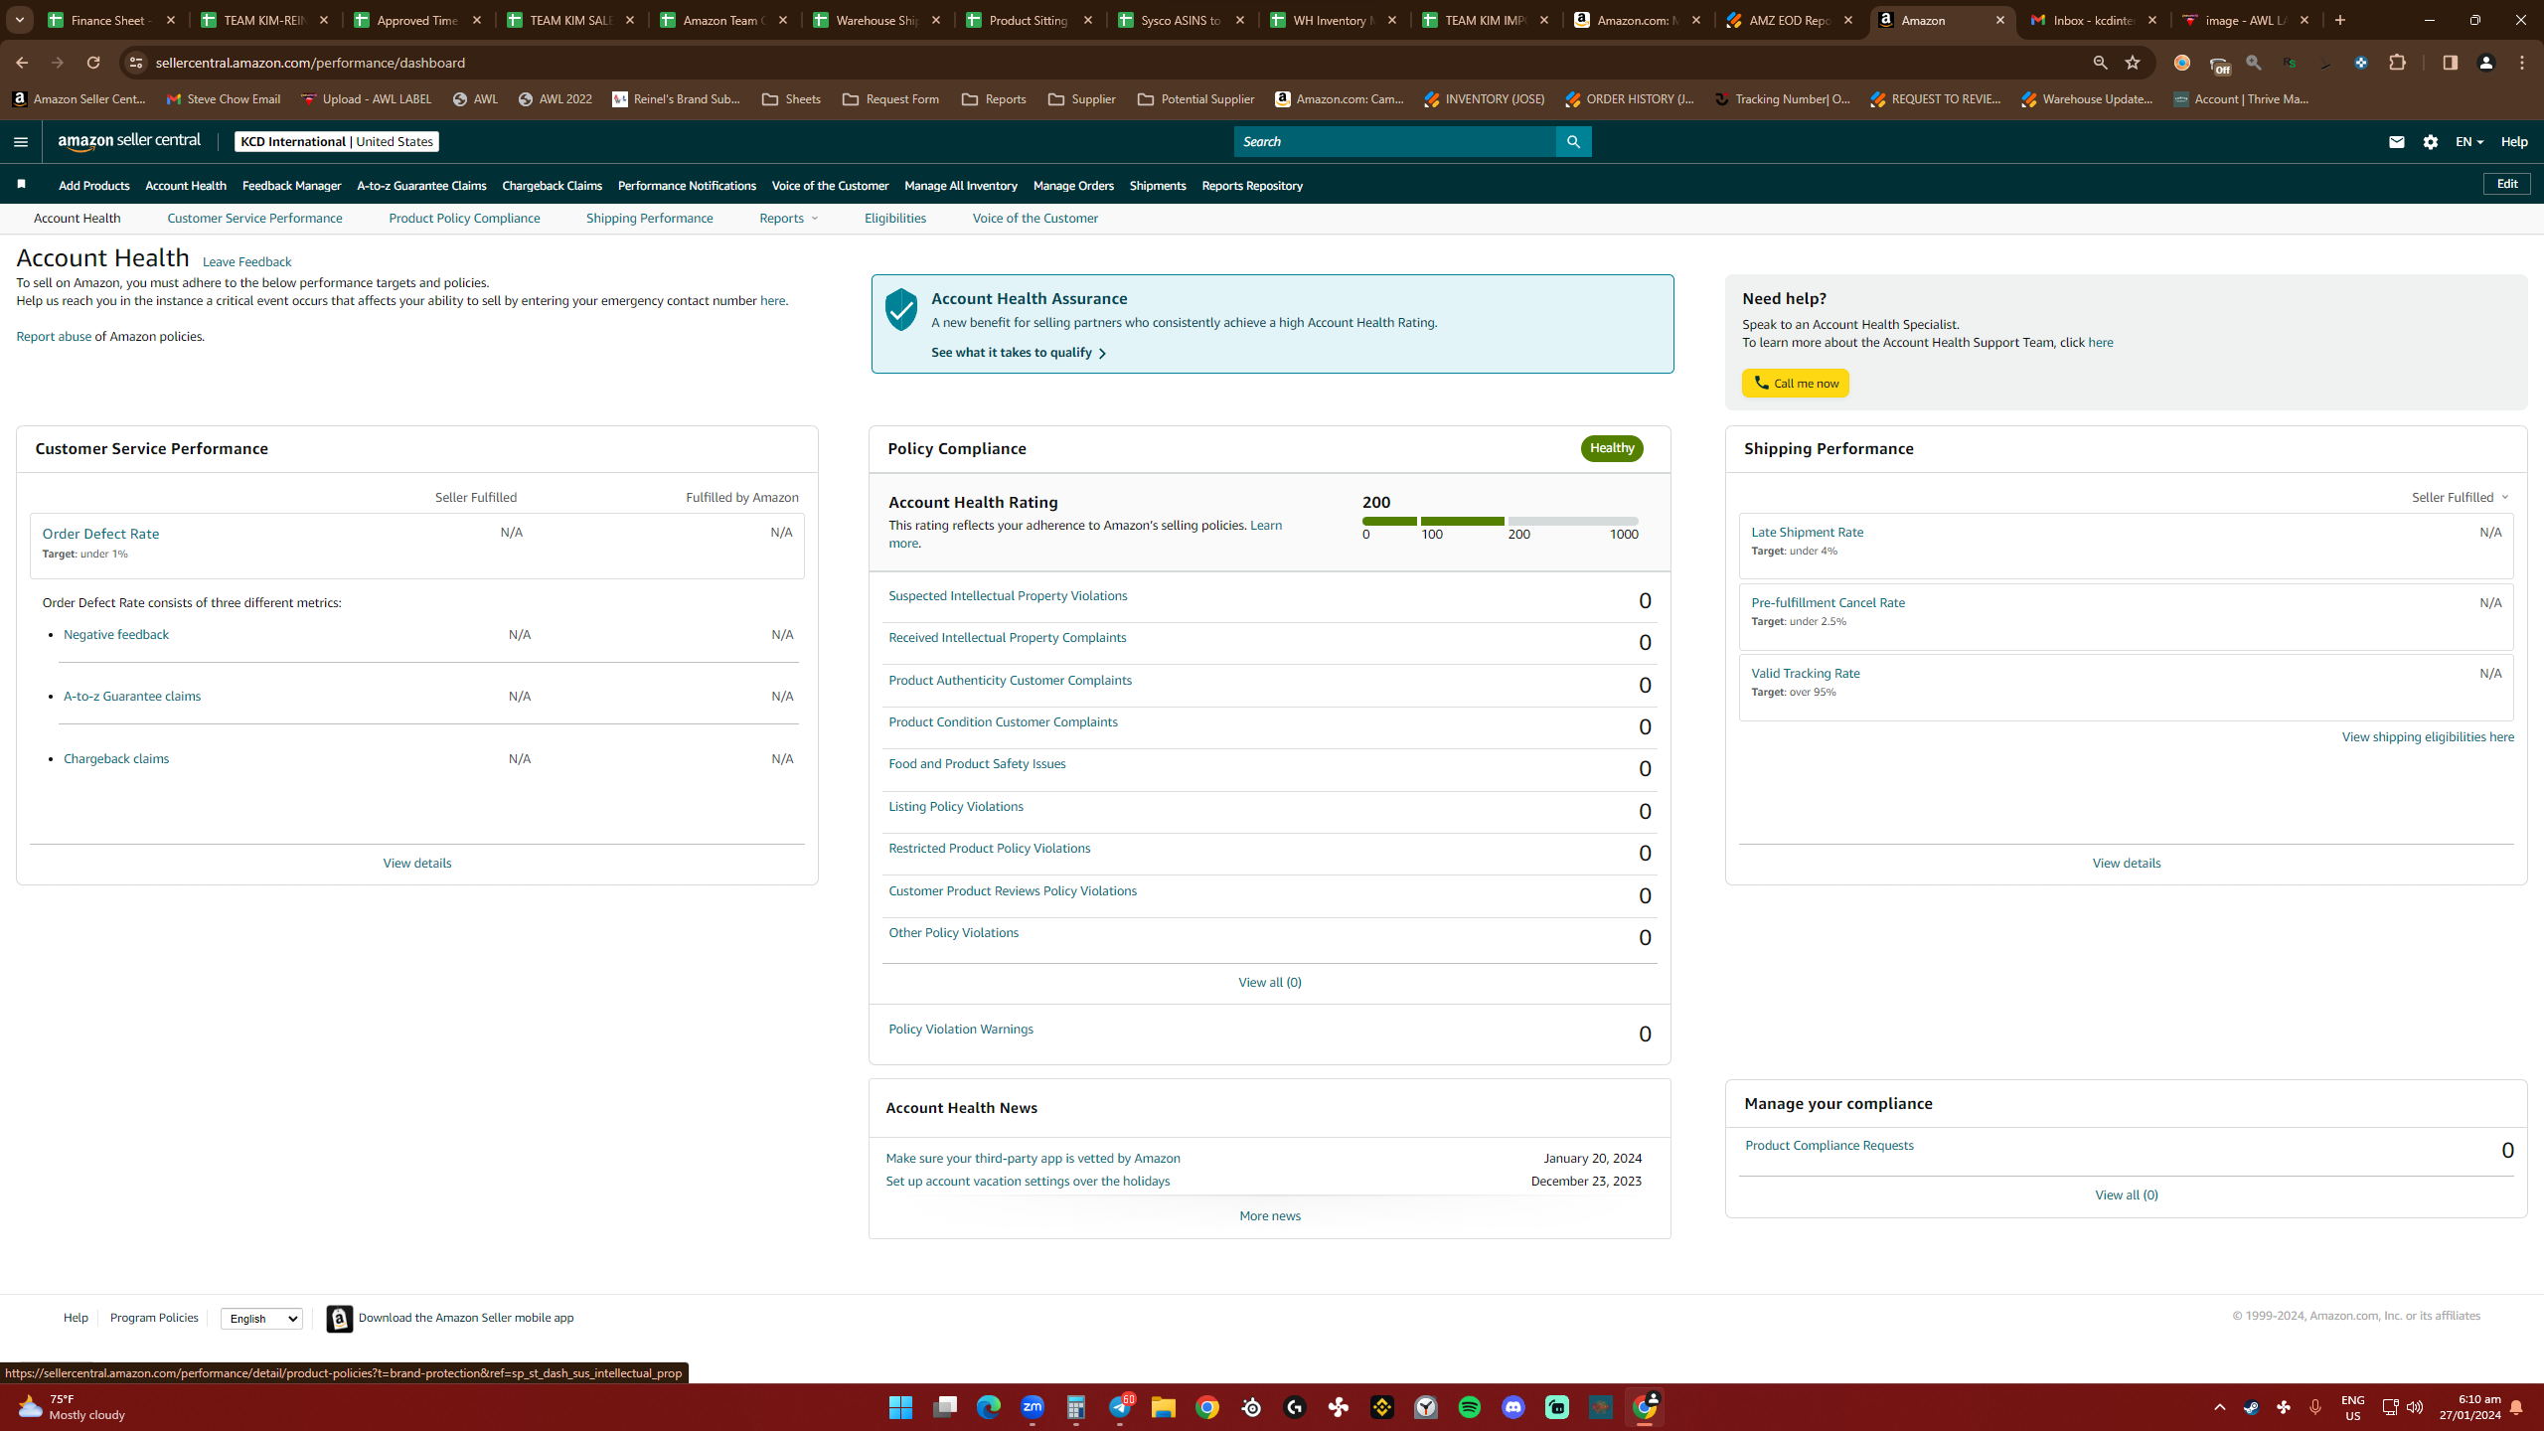Click View shipping eligibilities here link
Screen dimensions: 2544x1431
pos(2428,737)
